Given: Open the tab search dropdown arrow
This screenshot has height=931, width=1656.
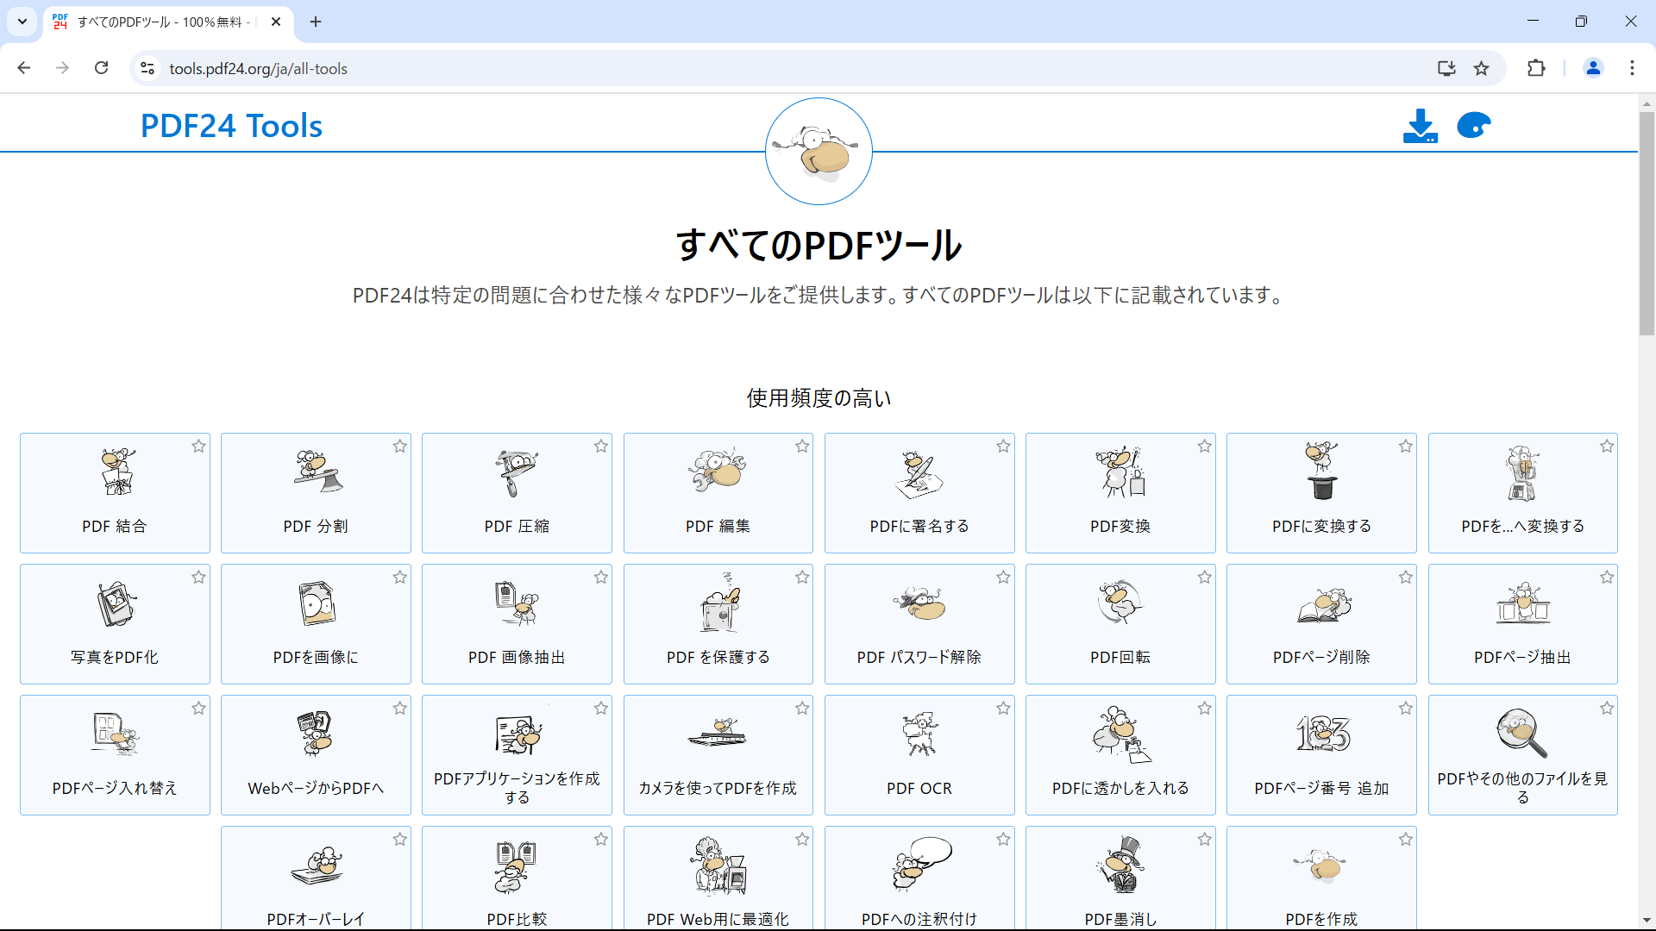Looking at the screenshot, I should (x=22, y=22).
